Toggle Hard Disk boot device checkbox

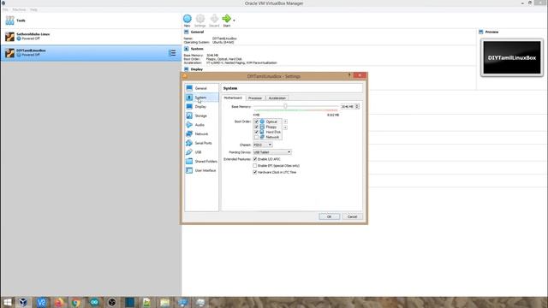point(256,132)
